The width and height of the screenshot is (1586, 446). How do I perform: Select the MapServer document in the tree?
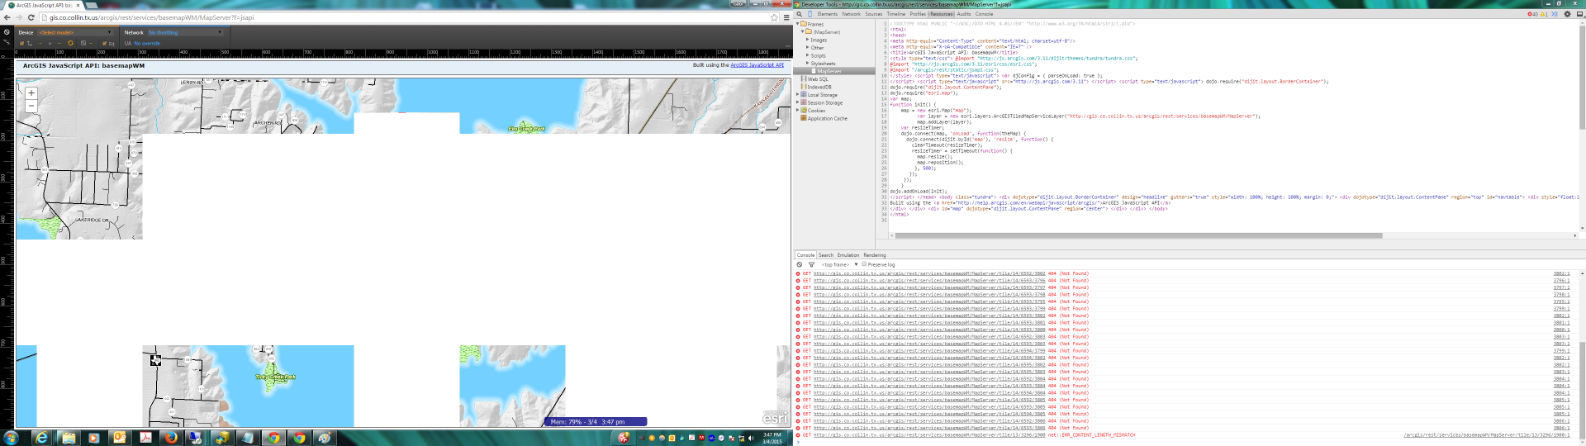tap(829, 71)
